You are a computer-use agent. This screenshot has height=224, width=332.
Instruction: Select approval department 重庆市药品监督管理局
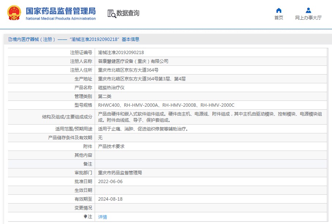(x=120, y=173)
